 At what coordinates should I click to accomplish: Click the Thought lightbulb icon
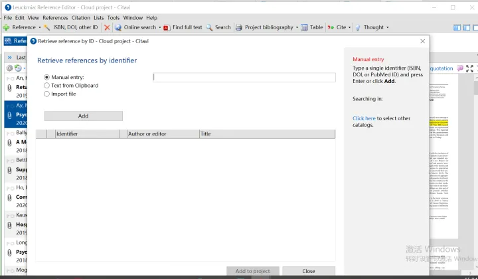click(x=358, y=27)
